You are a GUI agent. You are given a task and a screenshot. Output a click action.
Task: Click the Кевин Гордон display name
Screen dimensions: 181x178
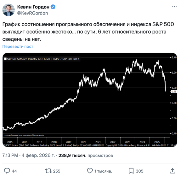pos(33,7)
